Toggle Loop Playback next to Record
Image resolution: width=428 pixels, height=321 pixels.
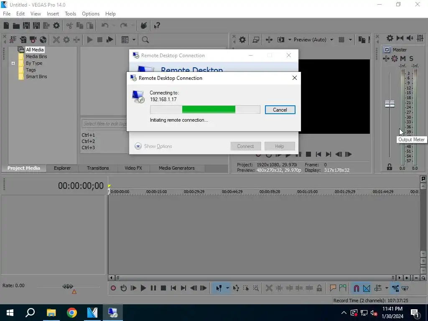click(123, 288)
